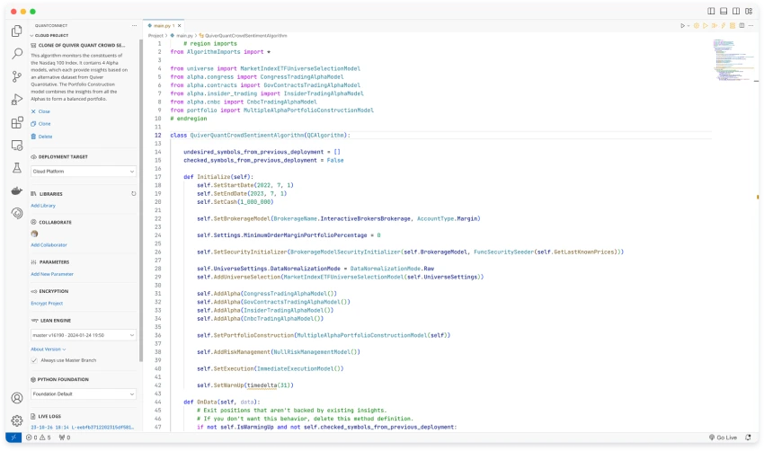This screenshot has width=764, height=451.
Task: Click QuiverQuantCrowdSentimentAlgorithm breadcrumb item
Action: 245,36
